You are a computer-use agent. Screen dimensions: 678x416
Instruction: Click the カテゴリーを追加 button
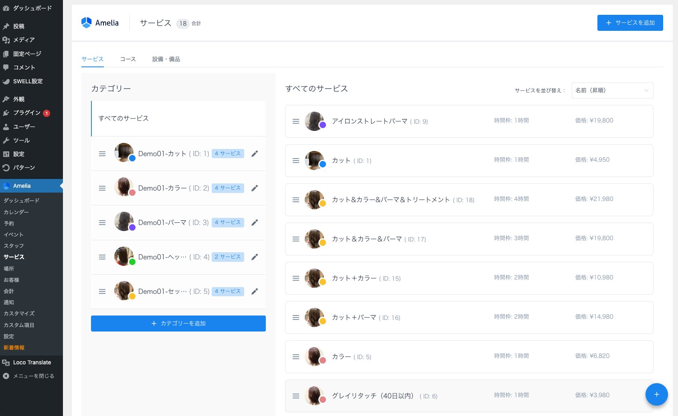coord(178,324)
